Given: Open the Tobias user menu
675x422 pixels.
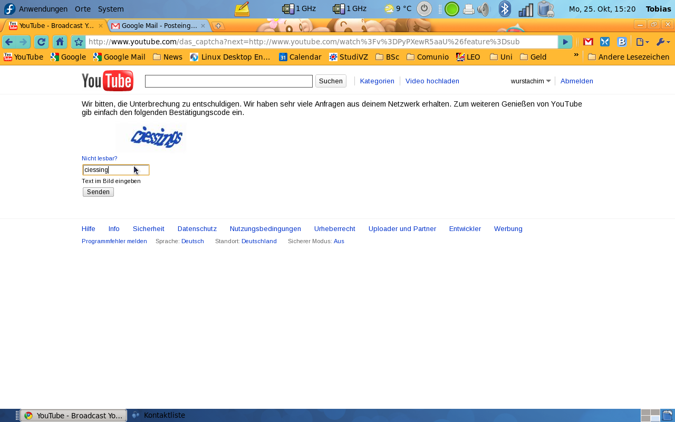Looking at the screenshot, I should 659,9.
